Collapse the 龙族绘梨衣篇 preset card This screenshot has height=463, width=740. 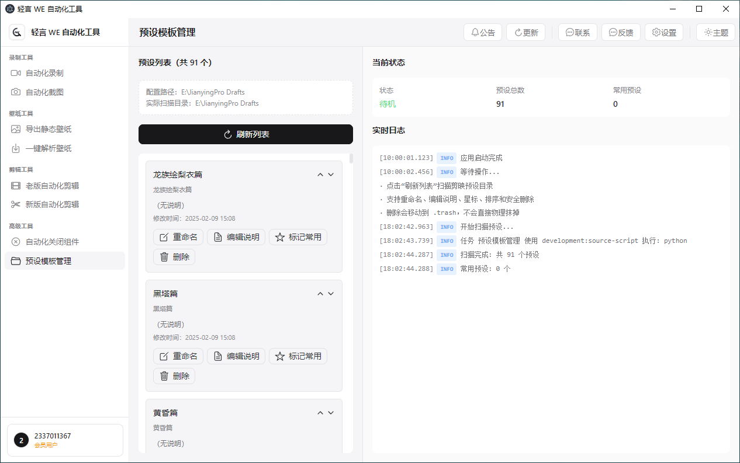(320, 174)
